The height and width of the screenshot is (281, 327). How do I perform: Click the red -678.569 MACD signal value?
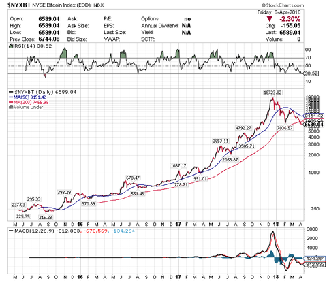pyautogui.click(x=95, y=231)
